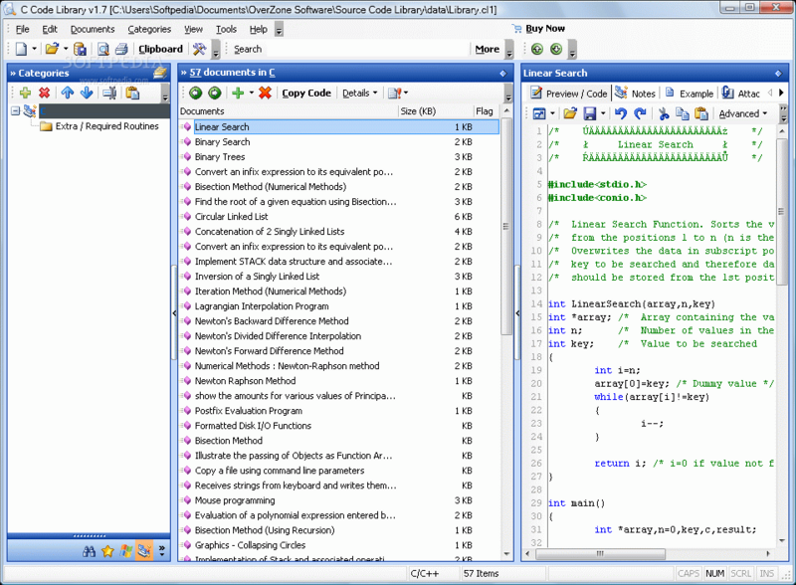Image resolution: width=796 pixels, height=585 pixels.
Task: Click the paste icon in editor toolbar
Action: (x=701, y=113)
